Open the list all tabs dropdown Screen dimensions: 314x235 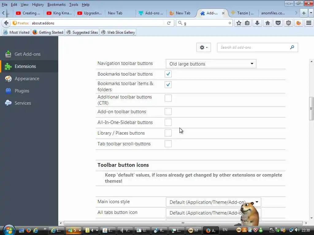[311, 13]
